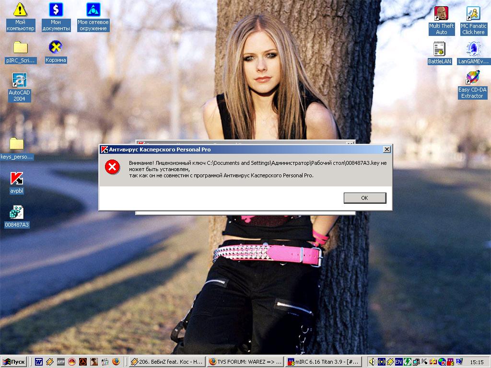Select the avpbl Kaspersky icon
Image resolution: width=491 pixels, height=368 pixels.
[x=17, y=179]
